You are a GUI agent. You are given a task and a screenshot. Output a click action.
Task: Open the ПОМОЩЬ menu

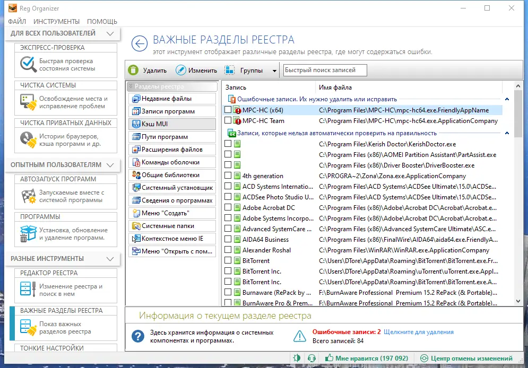pyautogui.click(x=102, y=22)
